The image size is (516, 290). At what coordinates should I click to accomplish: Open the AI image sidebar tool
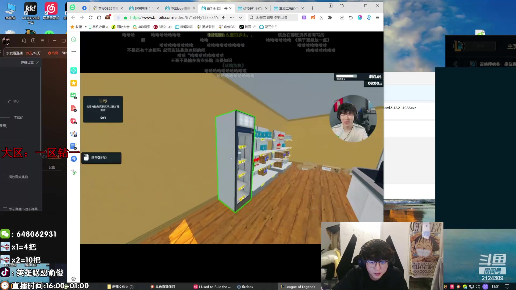pos(74,96)
